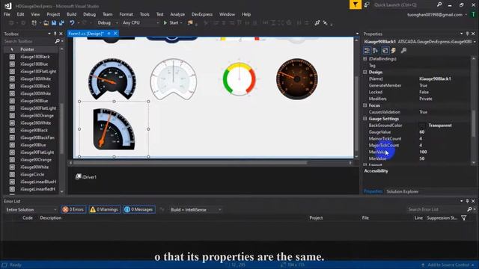Toggle auto-hide pin on Error List
Viewport: 479px width, 269px height.
(x=467, y=201)
